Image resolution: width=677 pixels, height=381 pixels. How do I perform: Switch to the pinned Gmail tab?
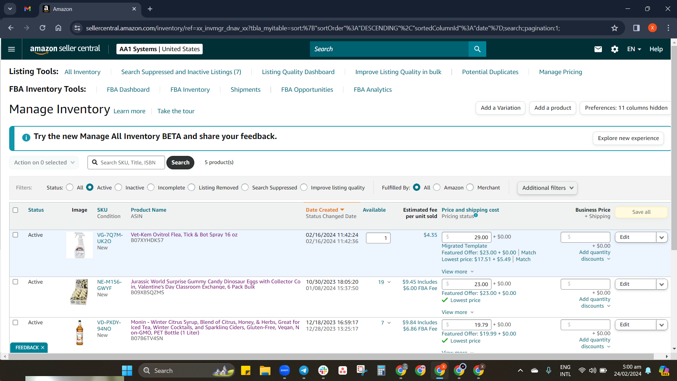click(28, 9)
